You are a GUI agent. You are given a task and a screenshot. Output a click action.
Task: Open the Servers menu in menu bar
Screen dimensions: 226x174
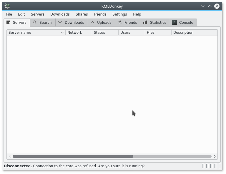tap(37, 14)
